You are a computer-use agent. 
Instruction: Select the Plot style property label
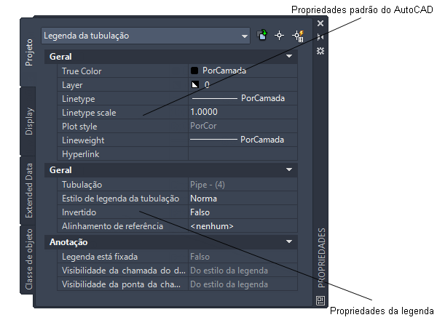(x=79, y=127)
